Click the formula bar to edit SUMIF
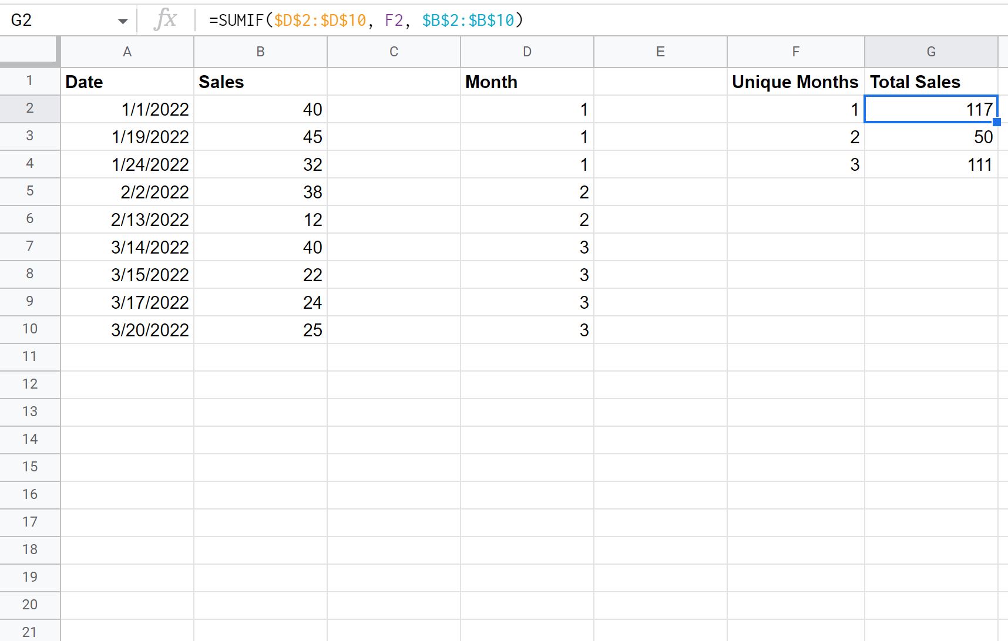Image resolution: width=1008 pixels, height=641 pixels. coord(411,19)
